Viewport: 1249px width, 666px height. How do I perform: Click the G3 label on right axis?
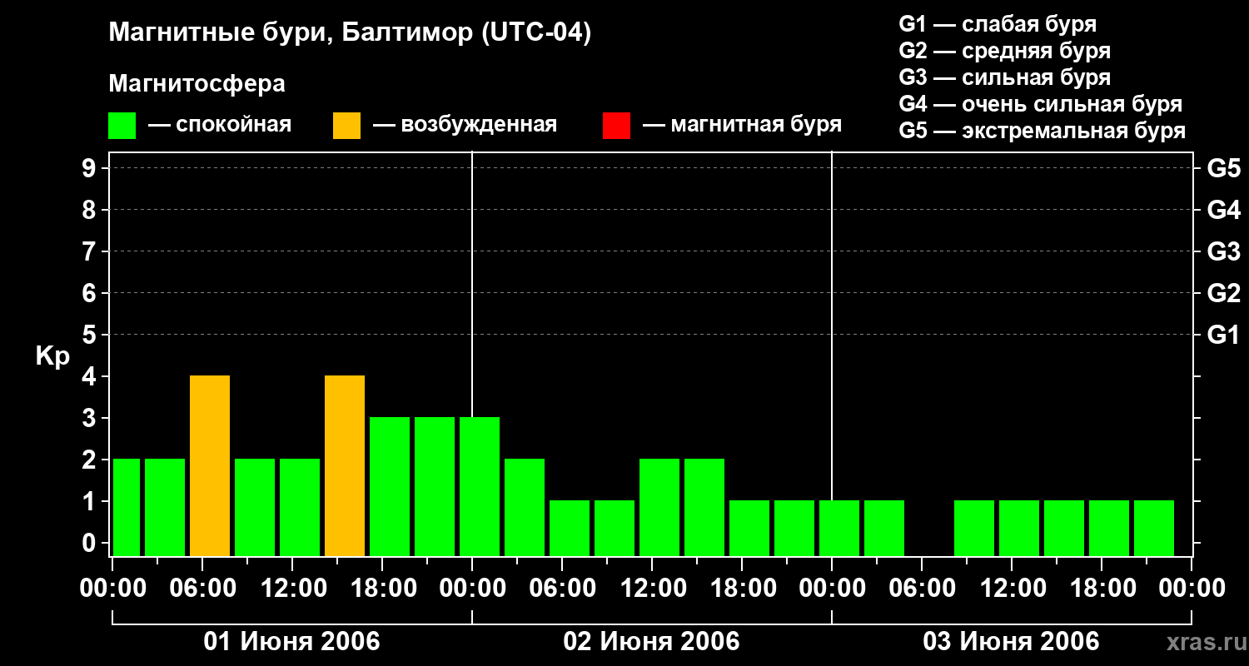1223,251
